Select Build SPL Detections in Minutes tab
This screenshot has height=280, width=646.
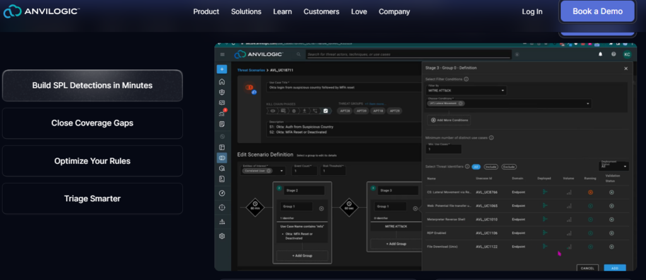click(92, 85)
